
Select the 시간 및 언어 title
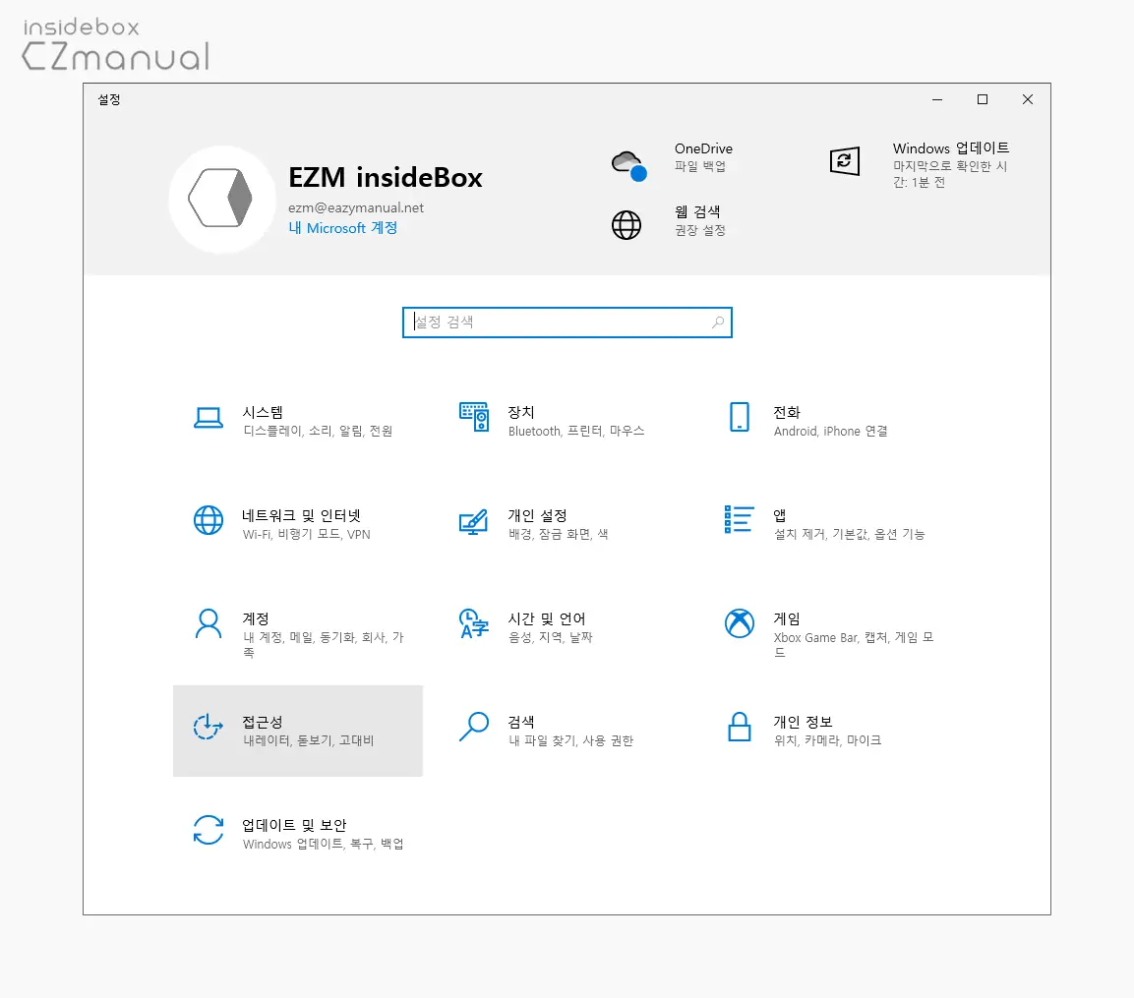coord(546,619)
